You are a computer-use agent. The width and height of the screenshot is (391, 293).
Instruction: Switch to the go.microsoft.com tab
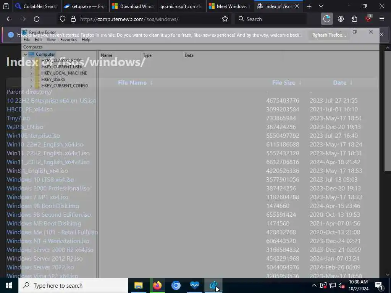click(x=182, y=6)
